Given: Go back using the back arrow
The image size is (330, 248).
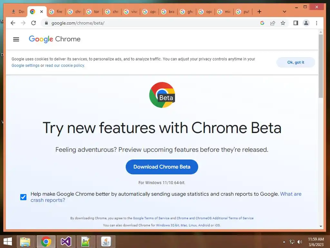Looking at the screenshot, I should point(13,23).
